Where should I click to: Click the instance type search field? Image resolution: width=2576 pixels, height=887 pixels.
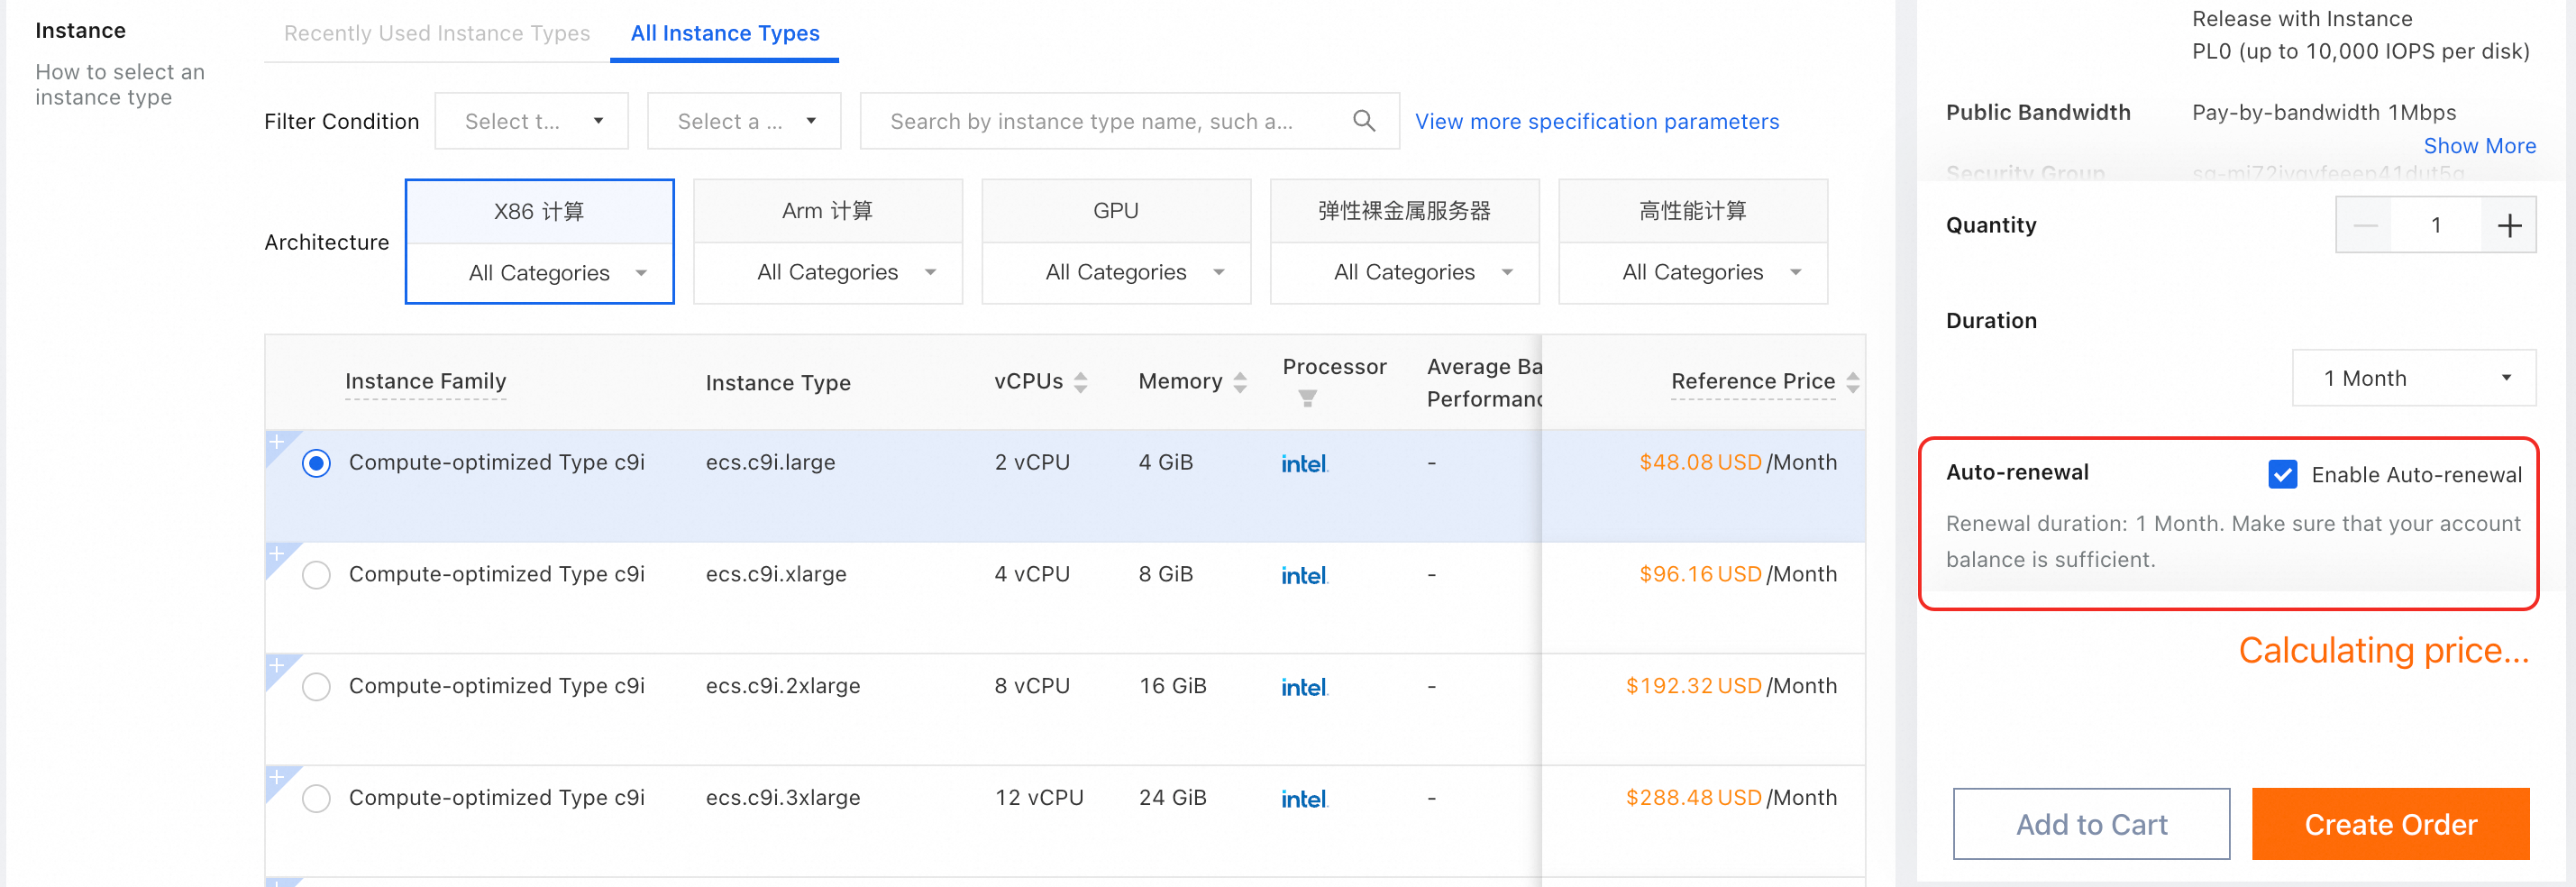1100,122
